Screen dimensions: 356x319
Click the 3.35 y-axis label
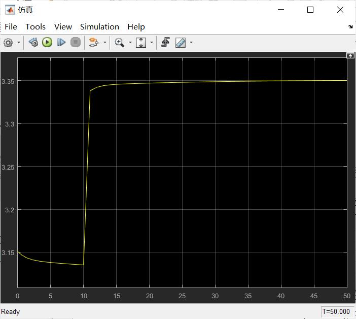[x=8, y=81]
